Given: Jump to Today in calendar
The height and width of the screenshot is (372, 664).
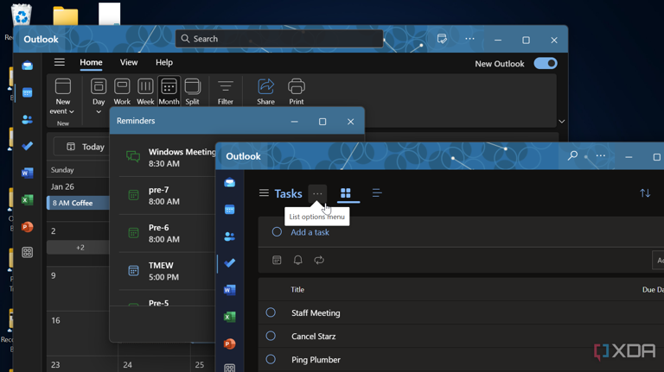Looking at the screenshot, I should coord(86,147).
